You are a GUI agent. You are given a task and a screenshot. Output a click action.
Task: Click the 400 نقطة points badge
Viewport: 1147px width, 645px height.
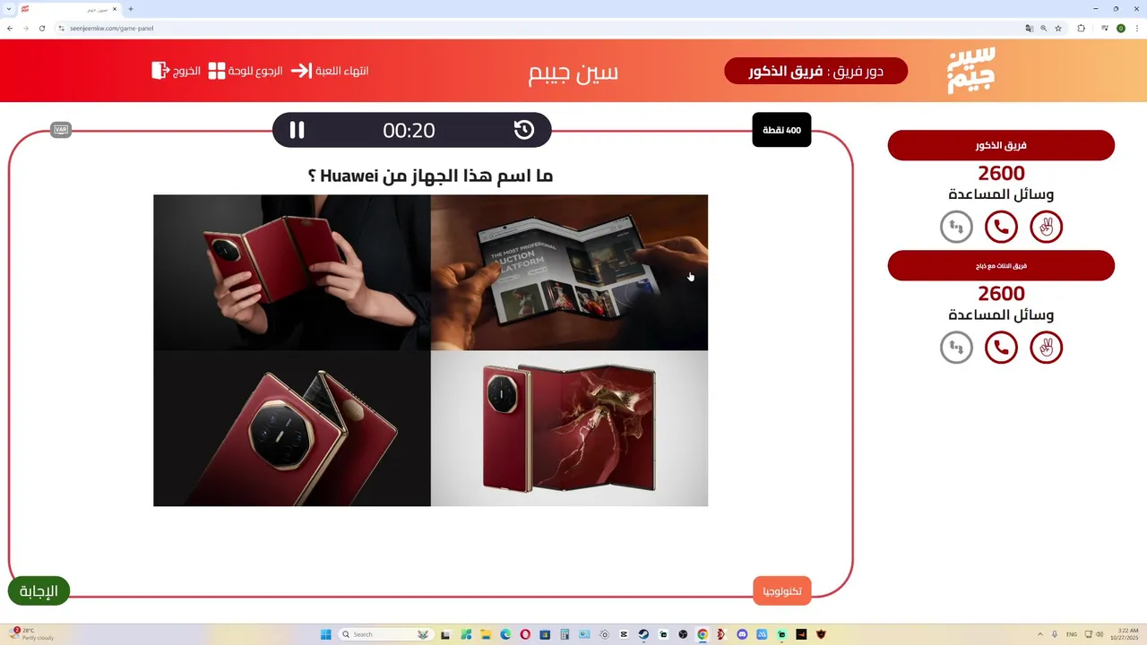tap(781, 130)
